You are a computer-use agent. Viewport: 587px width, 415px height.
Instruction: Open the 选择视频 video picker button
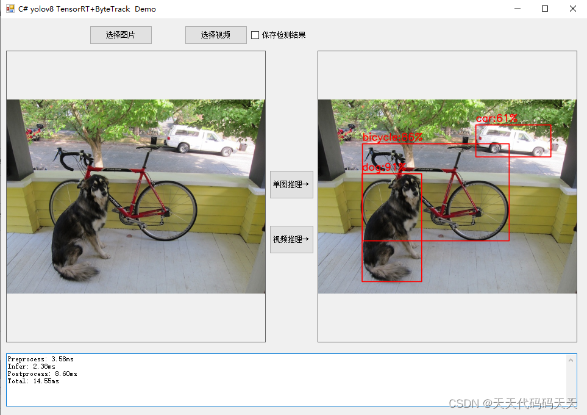click(x=216, y=35)
